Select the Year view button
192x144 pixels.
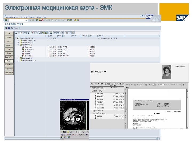point(9,49)
